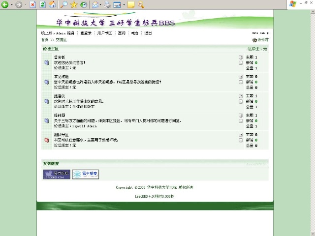Click the chart icon in 提问题 row
The image size is (315, 236).
point(241,121)
